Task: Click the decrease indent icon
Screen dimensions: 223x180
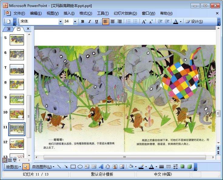Action: [x=160, y=22]
